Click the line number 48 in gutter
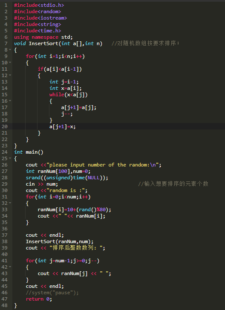 coord(4,305)
